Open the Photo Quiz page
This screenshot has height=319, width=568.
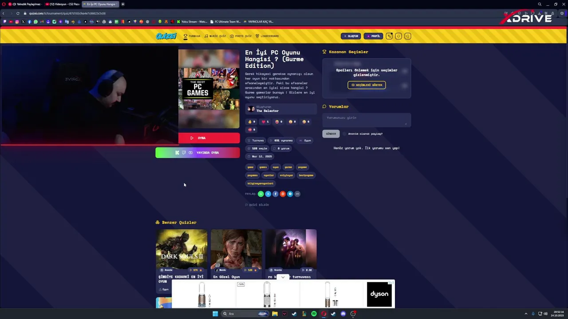pyautogui.click(x=241, y=36)
